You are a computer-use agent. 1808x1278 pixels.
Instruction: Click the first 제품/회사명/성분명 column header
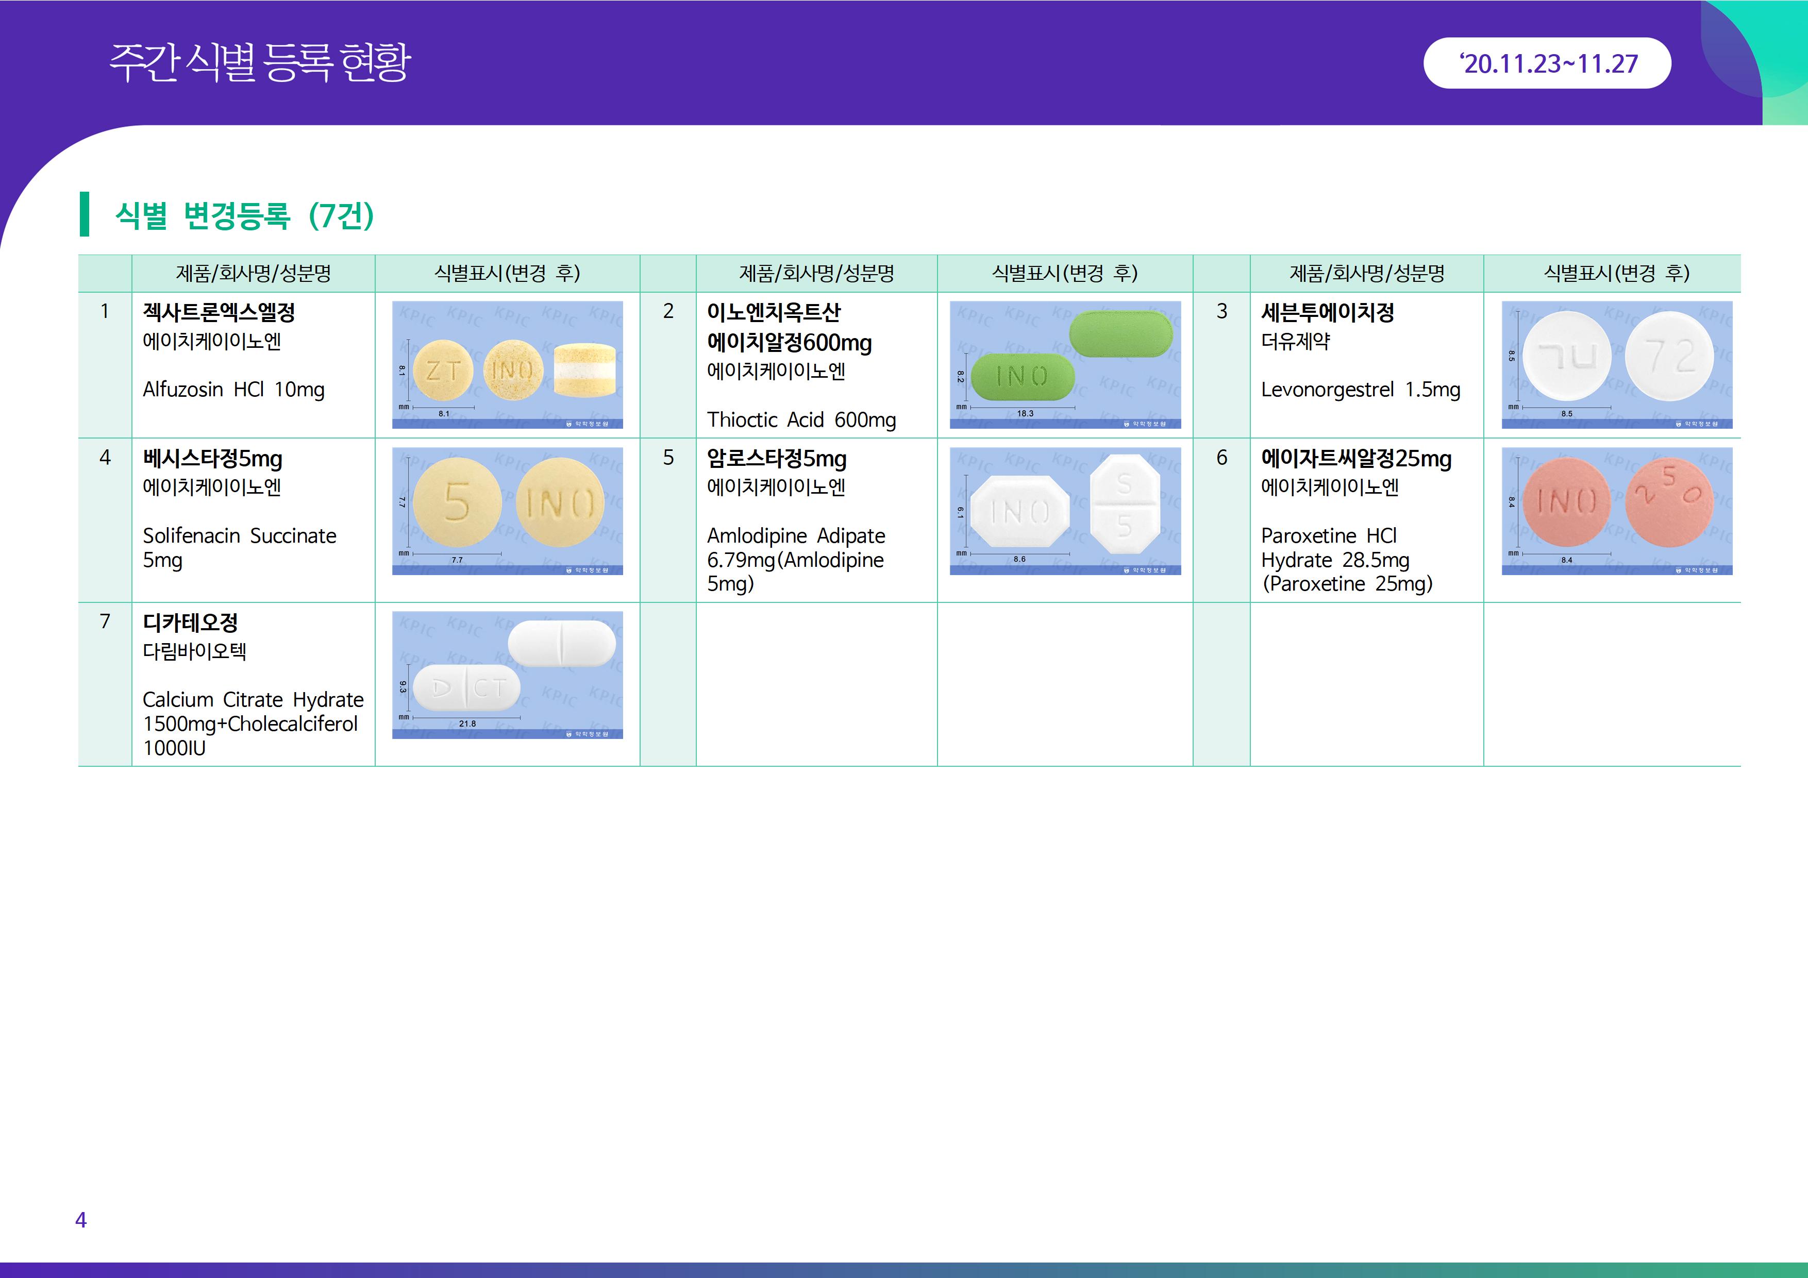tap(253, 273)
